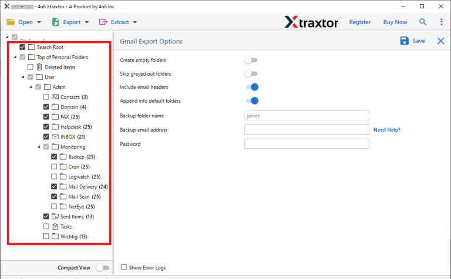This screenshot has width=451, height=279.
Task: Click the Xtraxtor logo
Action: (311, 22)
